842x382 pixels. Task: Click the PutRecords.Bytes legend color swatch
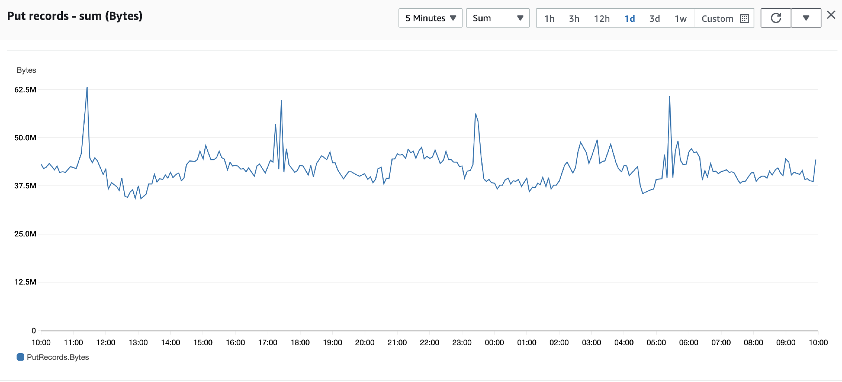20,357
